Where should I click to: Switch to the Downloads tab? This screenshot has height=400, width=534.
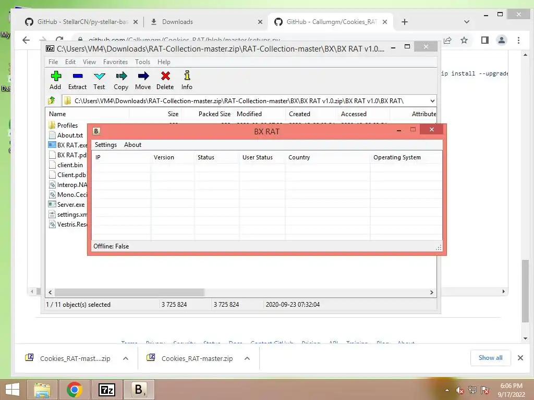[x=207, y=22]
